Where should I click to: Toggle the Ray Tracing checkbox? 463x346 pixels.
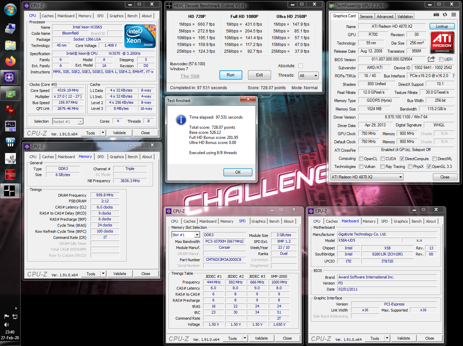tap(383, 167)
